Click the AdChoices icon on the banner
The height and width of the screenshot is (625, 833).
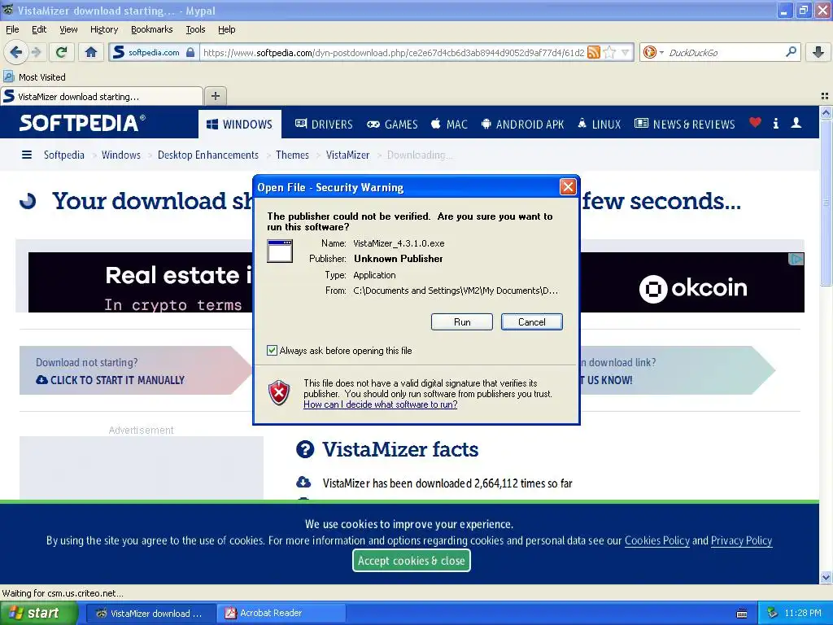796,259
